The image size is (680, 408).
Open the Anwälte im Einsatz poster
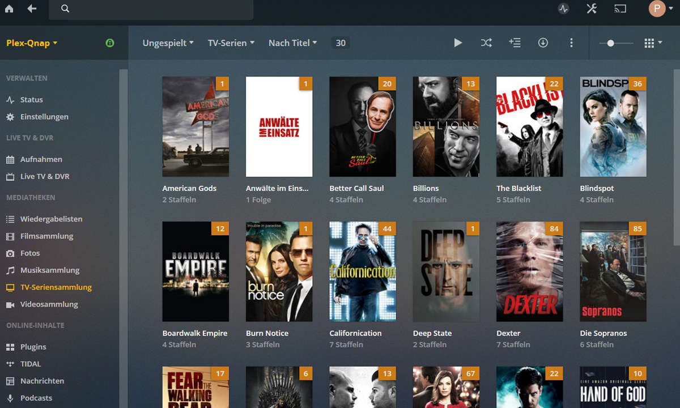279,127
